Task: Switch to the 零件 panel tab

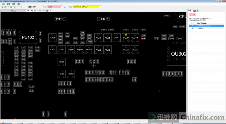Action: [x=190, y=11]
